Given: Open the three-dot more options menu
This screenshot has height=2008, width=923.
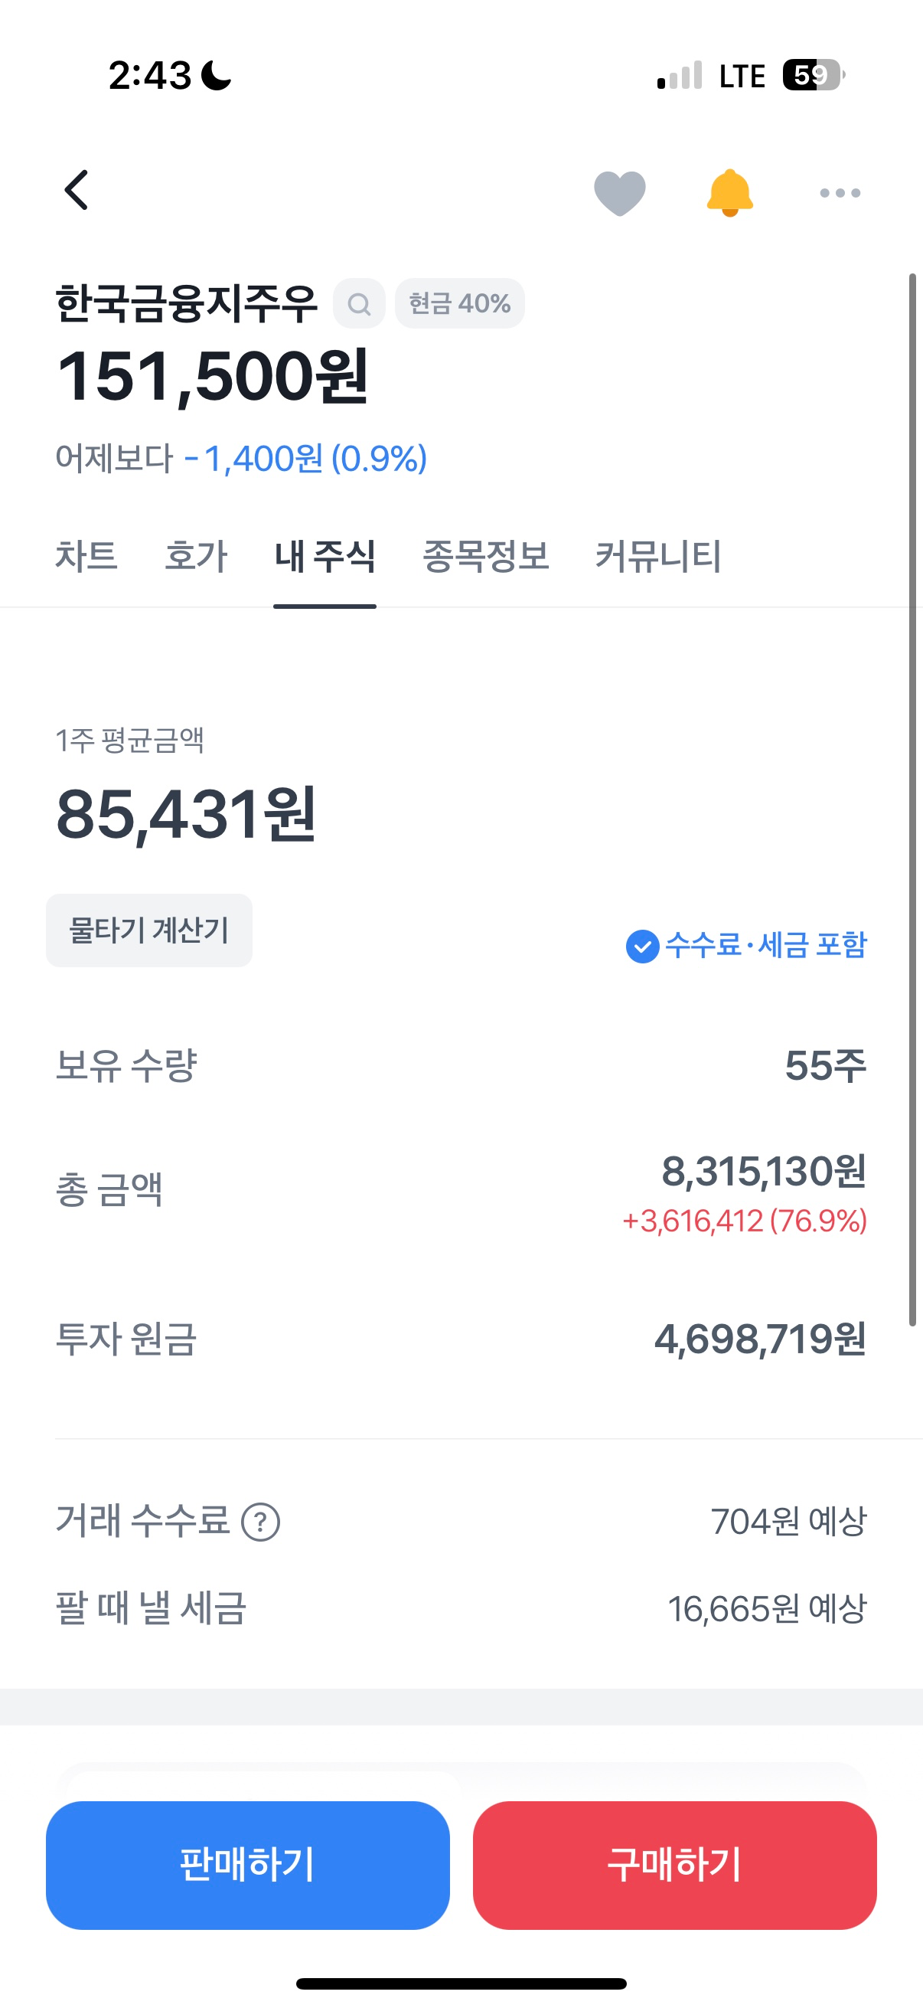Looking at the screenshot, I should (x=840, y=192).
